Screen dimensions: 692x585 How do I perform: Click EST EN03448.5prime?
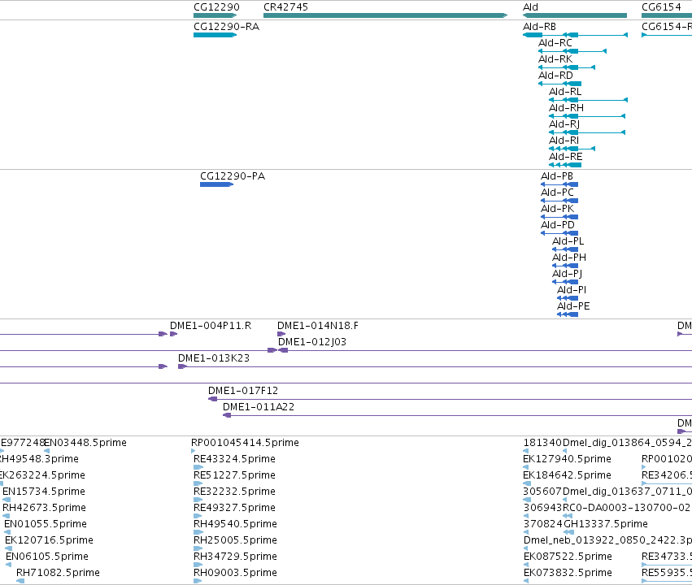point(47,451)
